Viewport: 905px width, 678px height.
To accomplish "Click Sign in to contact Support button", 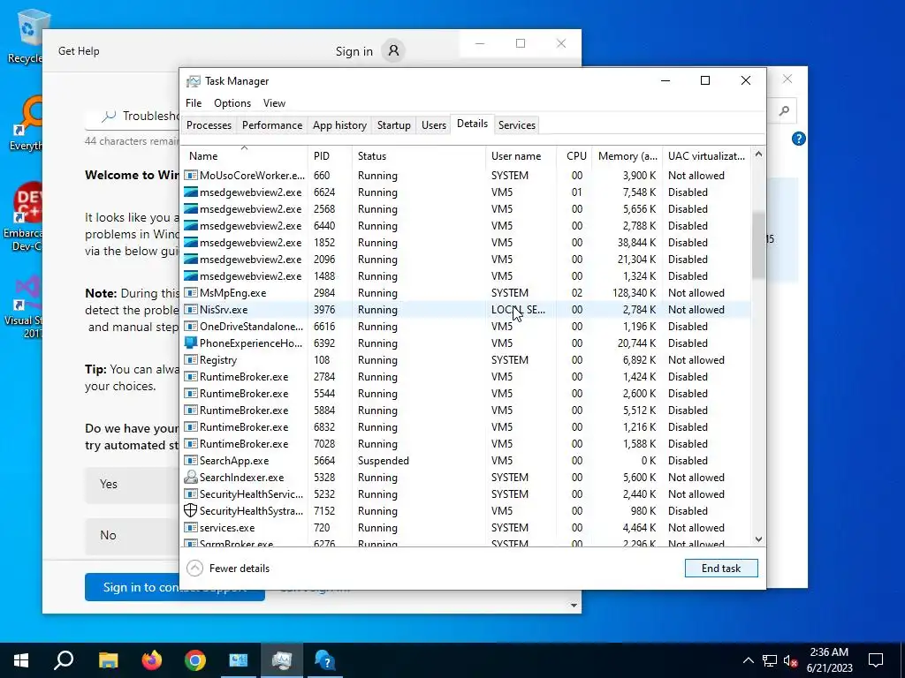I will (x=174, y=587).
